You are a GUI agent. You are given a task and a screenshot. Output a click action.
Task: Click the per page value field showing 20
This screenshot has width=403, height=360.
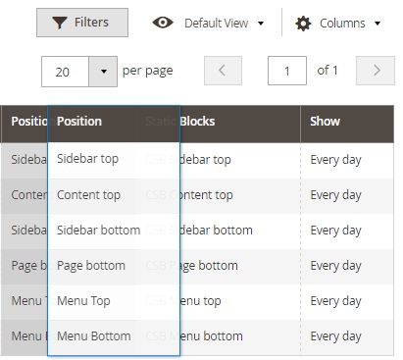[65, 72]
